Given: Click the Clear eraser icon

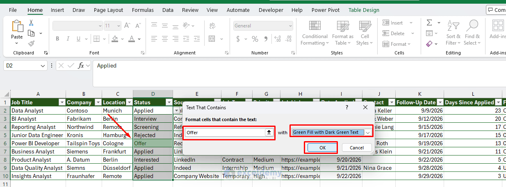Looking at the screenshot, I should (x=429, y=43).
